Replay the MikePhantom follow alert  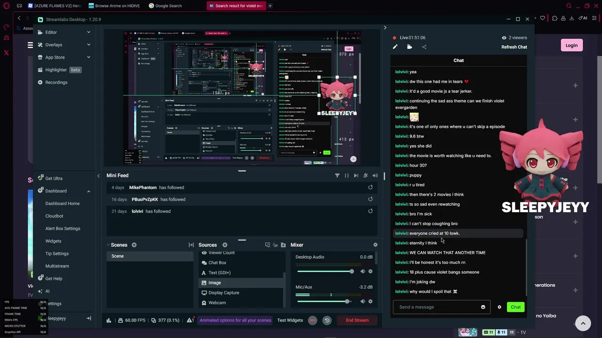pyautogui.click(x=370, y=187)
